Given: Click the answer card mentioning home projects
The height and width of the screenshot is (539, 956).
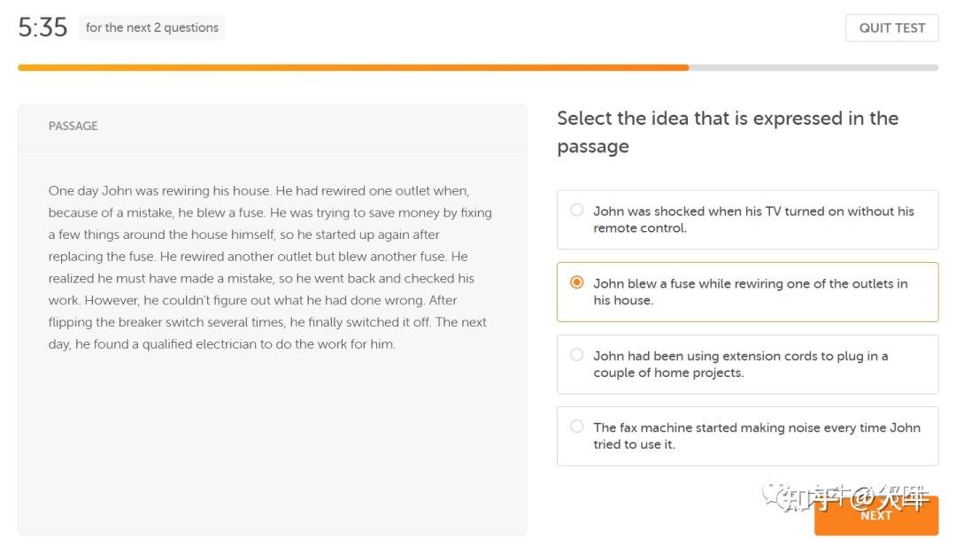Looking at the screenshot, I should [747, 365].
